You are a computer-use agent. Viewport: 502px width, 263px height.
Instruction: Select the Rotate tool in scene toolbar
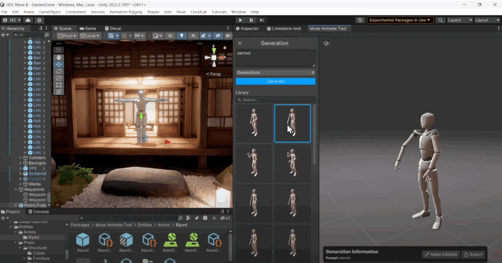point(58,71)
